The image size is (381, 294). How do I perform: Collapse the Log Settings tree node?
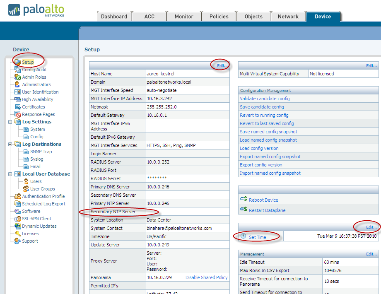click(x=10, y=122)
